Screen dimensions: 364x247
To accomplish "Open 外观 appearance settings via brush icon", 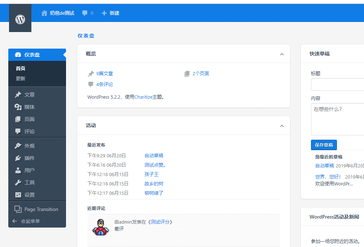I will click(17, 145).
